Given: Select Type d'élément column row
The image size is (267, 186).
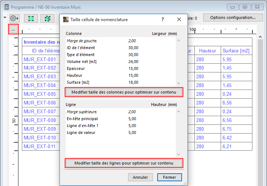Looking at the screenshot, I should click(x=121, y=55).
